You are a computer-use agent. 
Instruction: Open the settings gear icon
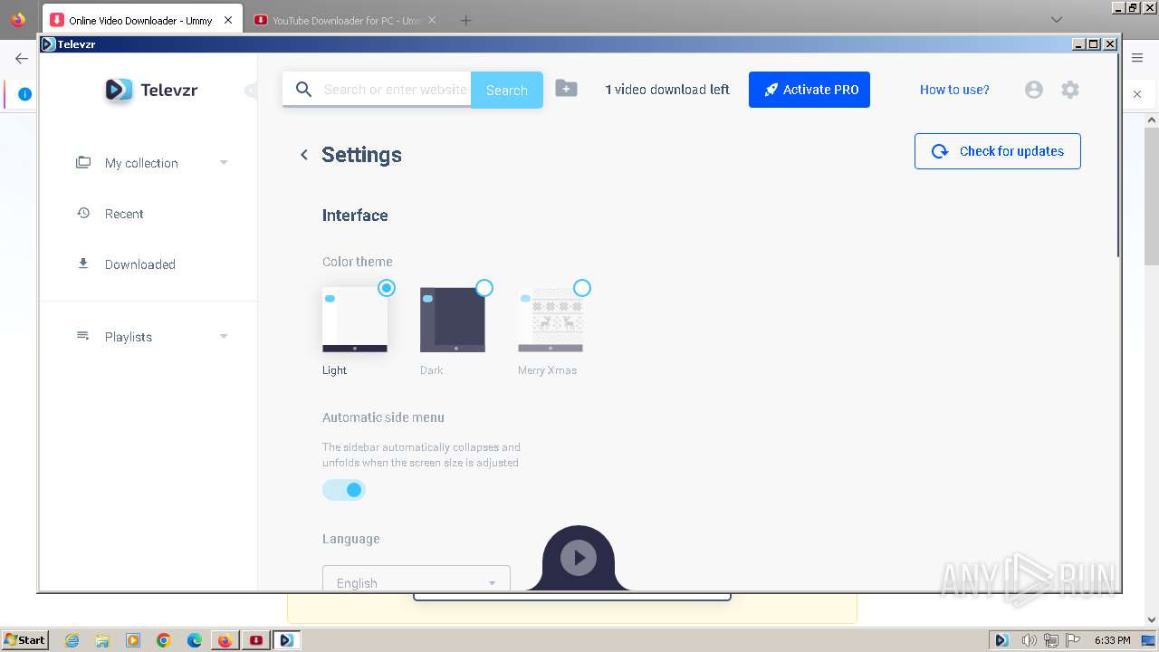1070,90
